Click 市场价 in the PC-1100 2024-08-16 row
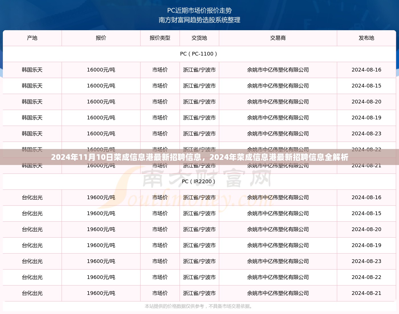 point(160,70)
